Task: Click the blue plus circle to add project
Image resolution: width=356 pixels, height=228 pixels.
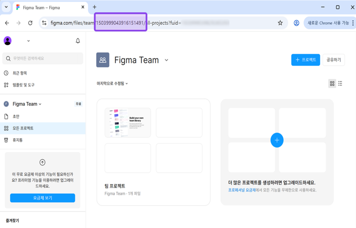Action: (x=277, y=140)
